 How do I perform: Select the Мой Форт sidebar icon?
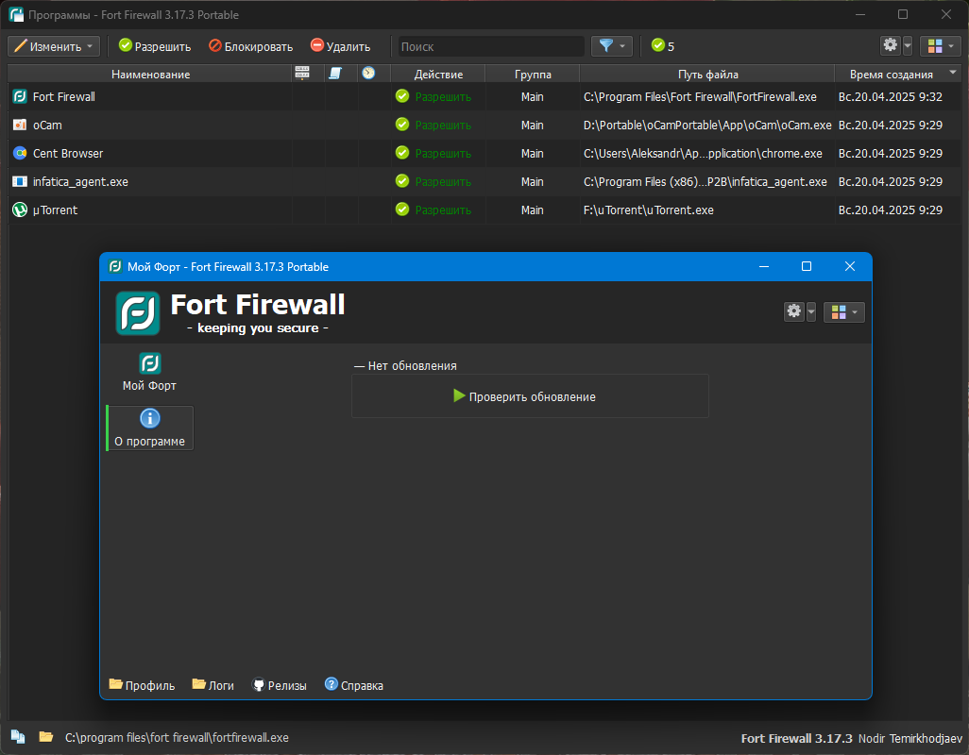click(148, 370)
